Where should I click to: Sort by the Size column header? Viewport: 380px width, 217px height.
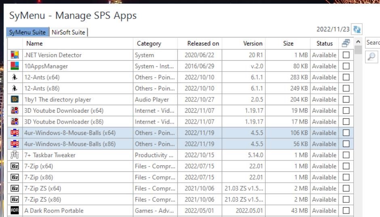288,43
